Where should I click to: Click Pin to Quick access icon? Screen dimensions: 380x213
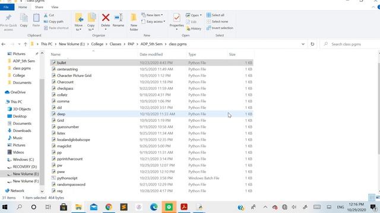pyautogui.click(x=8, y=18)
